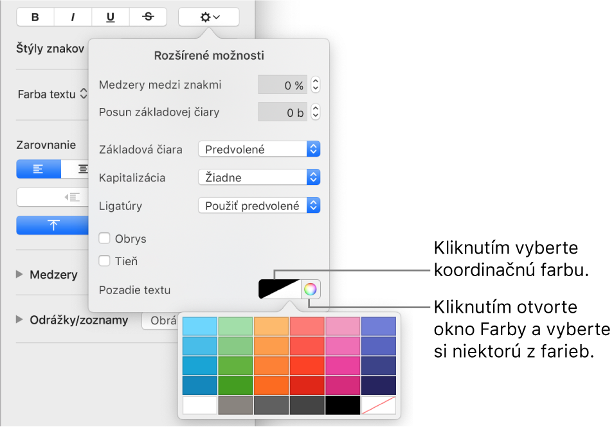Pick the fourth-row dark green swatch
Image resolution: width=614 pixels, height=427 pixels.
click(x=235, y=385)
